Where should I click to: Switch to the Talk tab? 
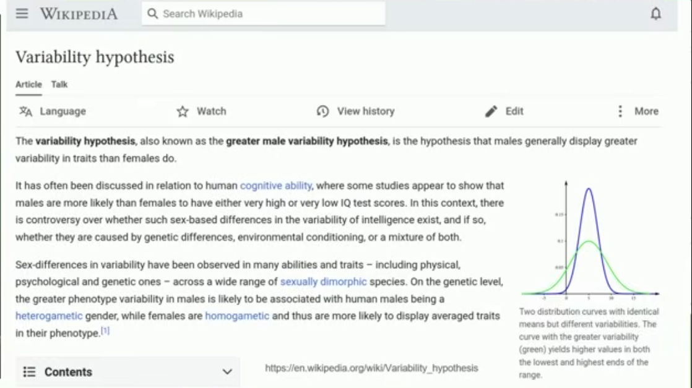pyautogui.click(x=59, y=85)
